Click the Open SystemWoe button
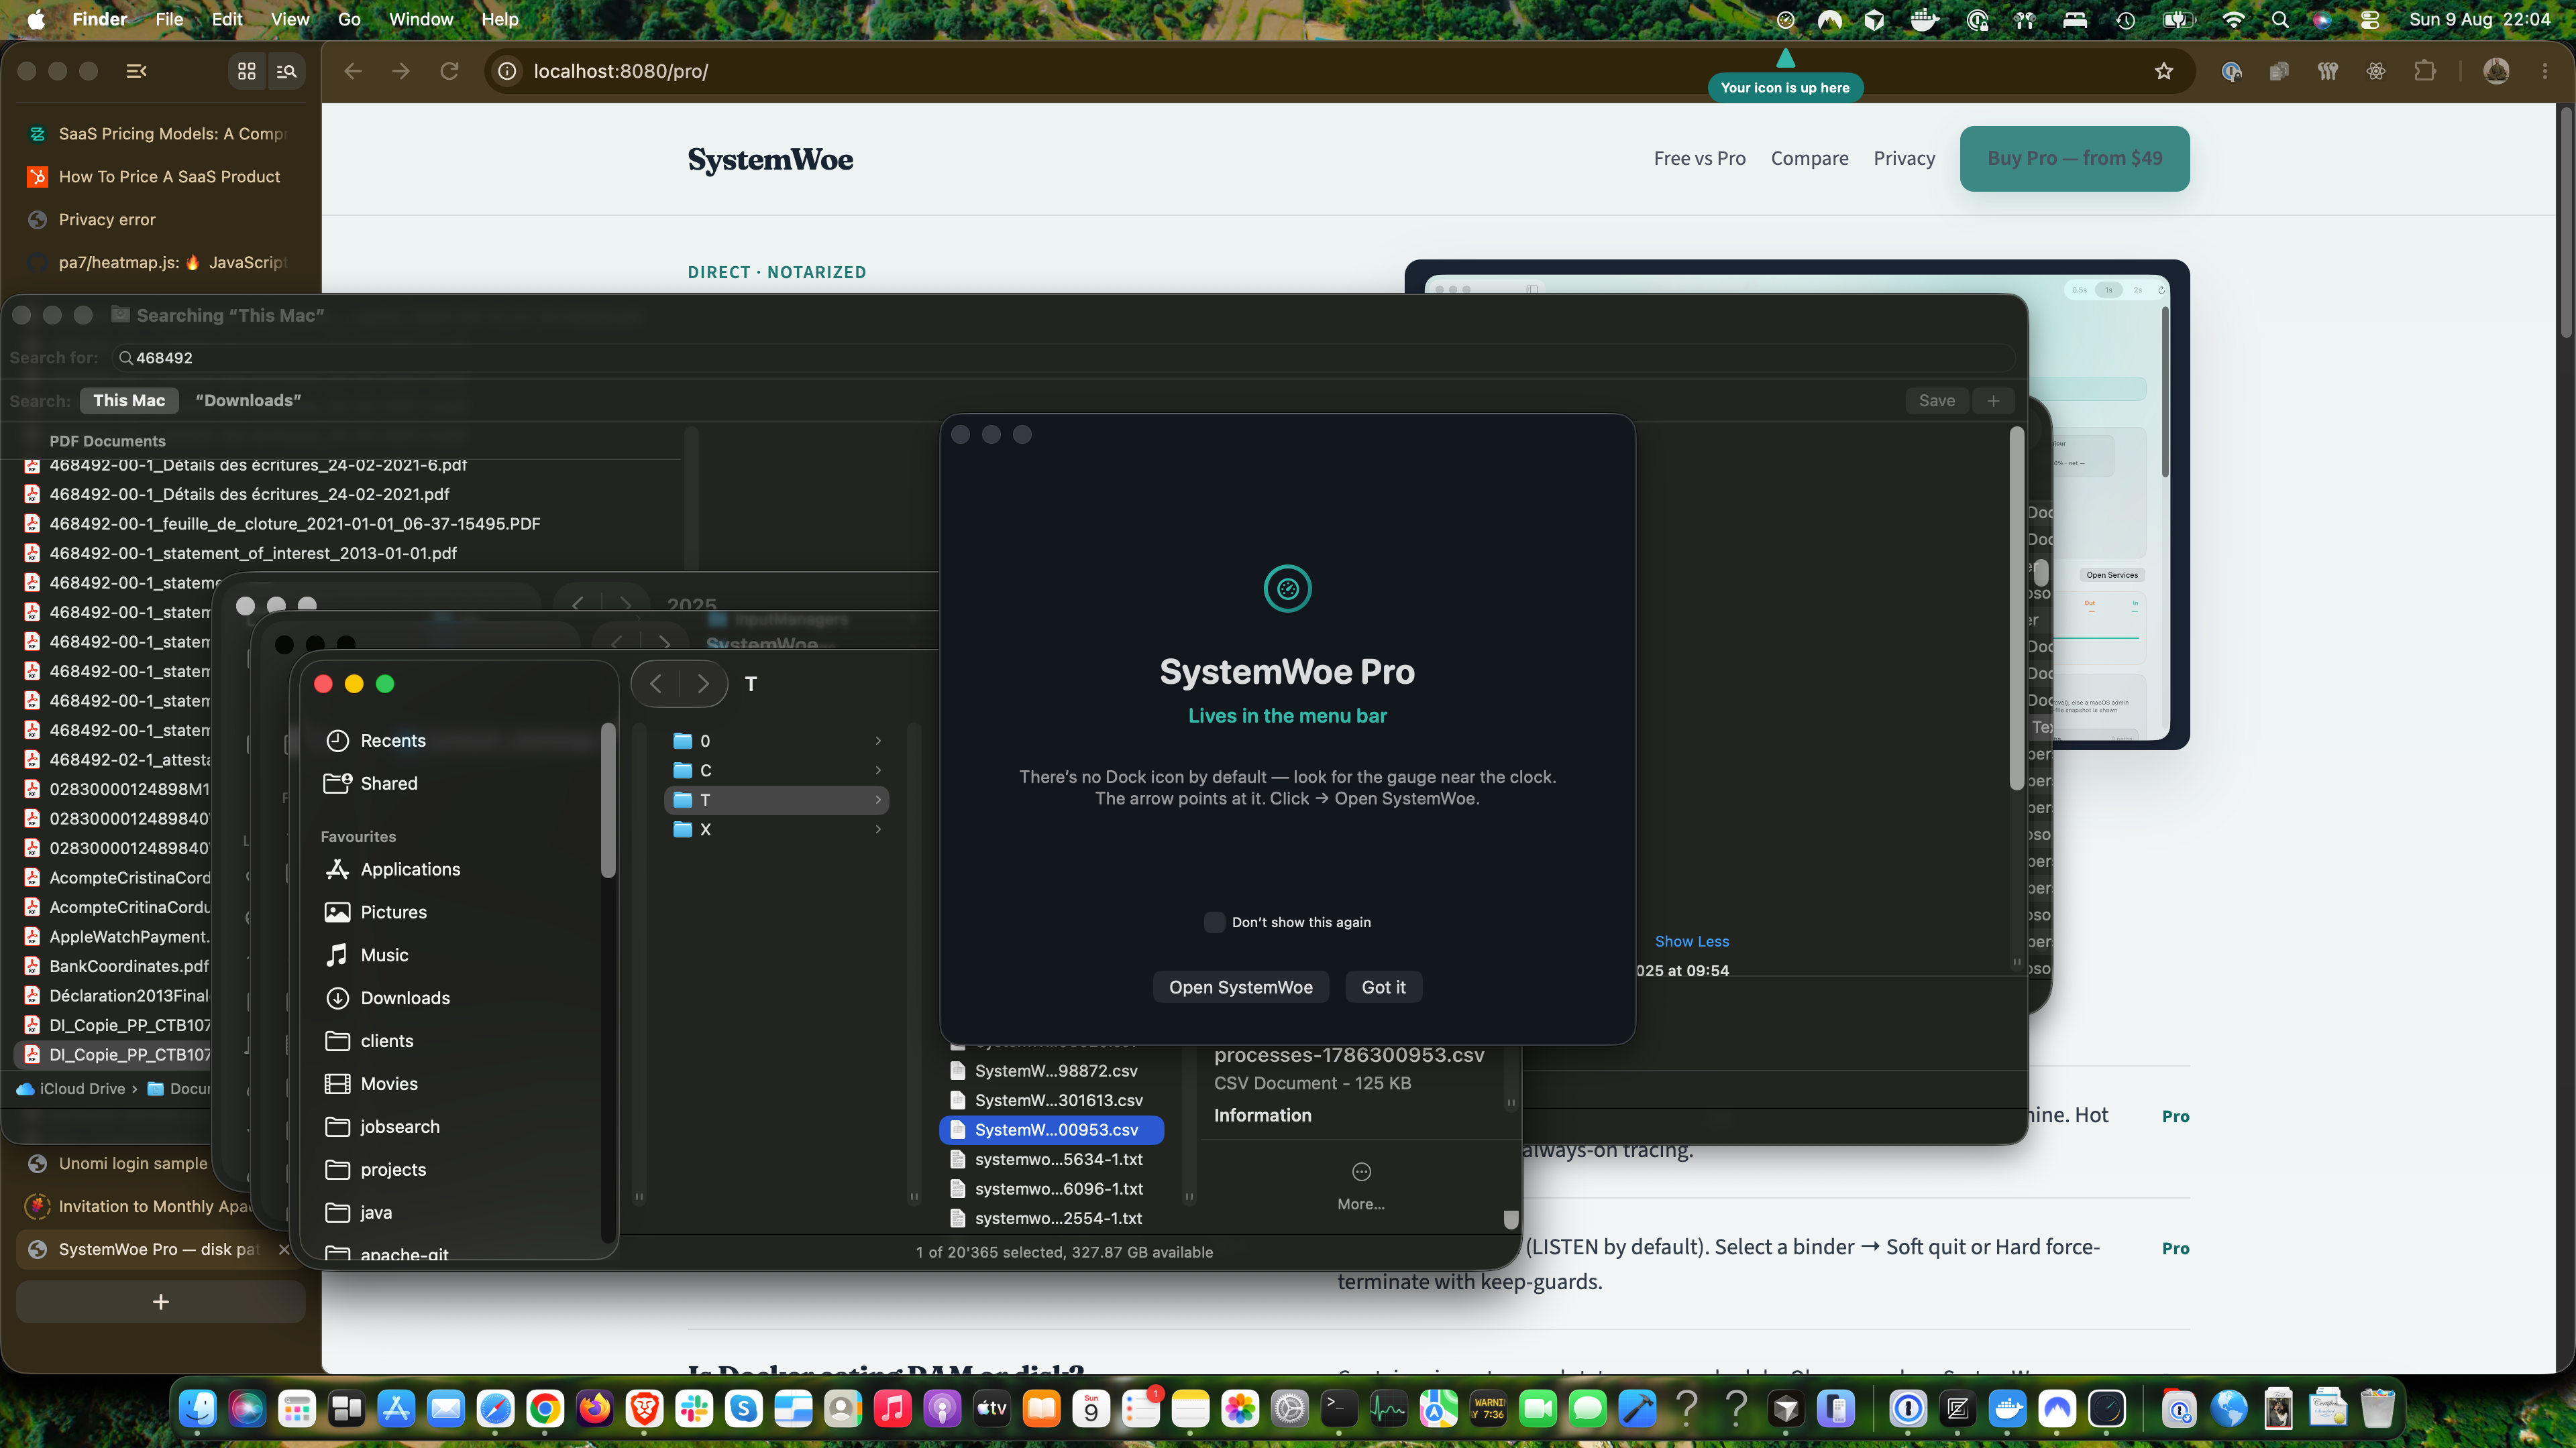This screenshot has width=2576, height=1448. [1240, 986]
